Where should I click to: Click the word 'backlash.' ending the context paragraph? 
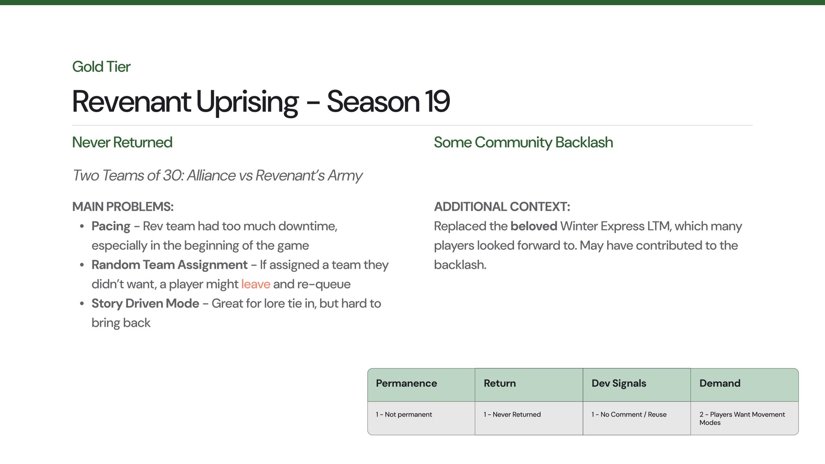(x=460, y=265)
